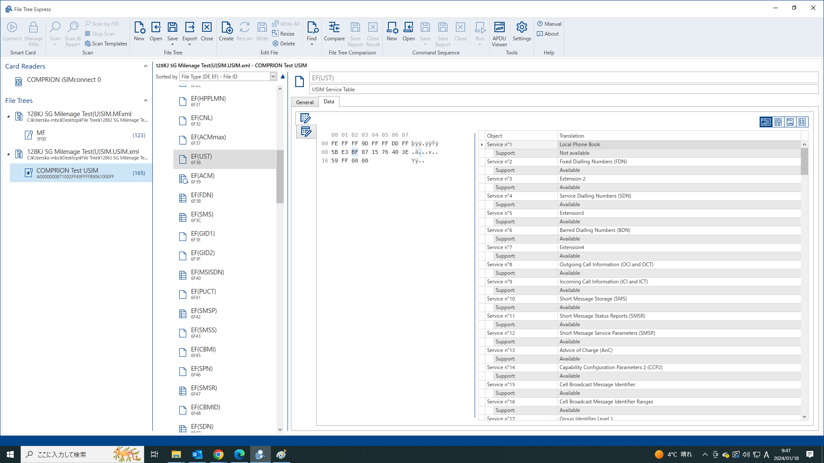Collapse the Card Readers section
The height and width of the screenshot is (463, 824).
[145, 66]
